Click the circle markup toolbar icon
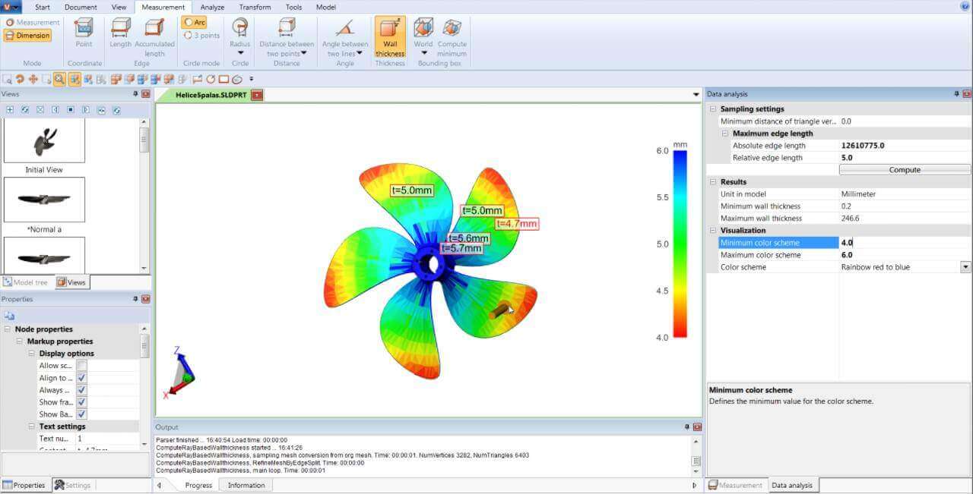 click(211, 79)
